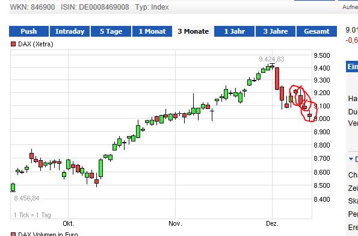Click the 8.400 price axis label
Image resolution: width=358 pixels, height=236 pixels.
(x=322, y=199)
